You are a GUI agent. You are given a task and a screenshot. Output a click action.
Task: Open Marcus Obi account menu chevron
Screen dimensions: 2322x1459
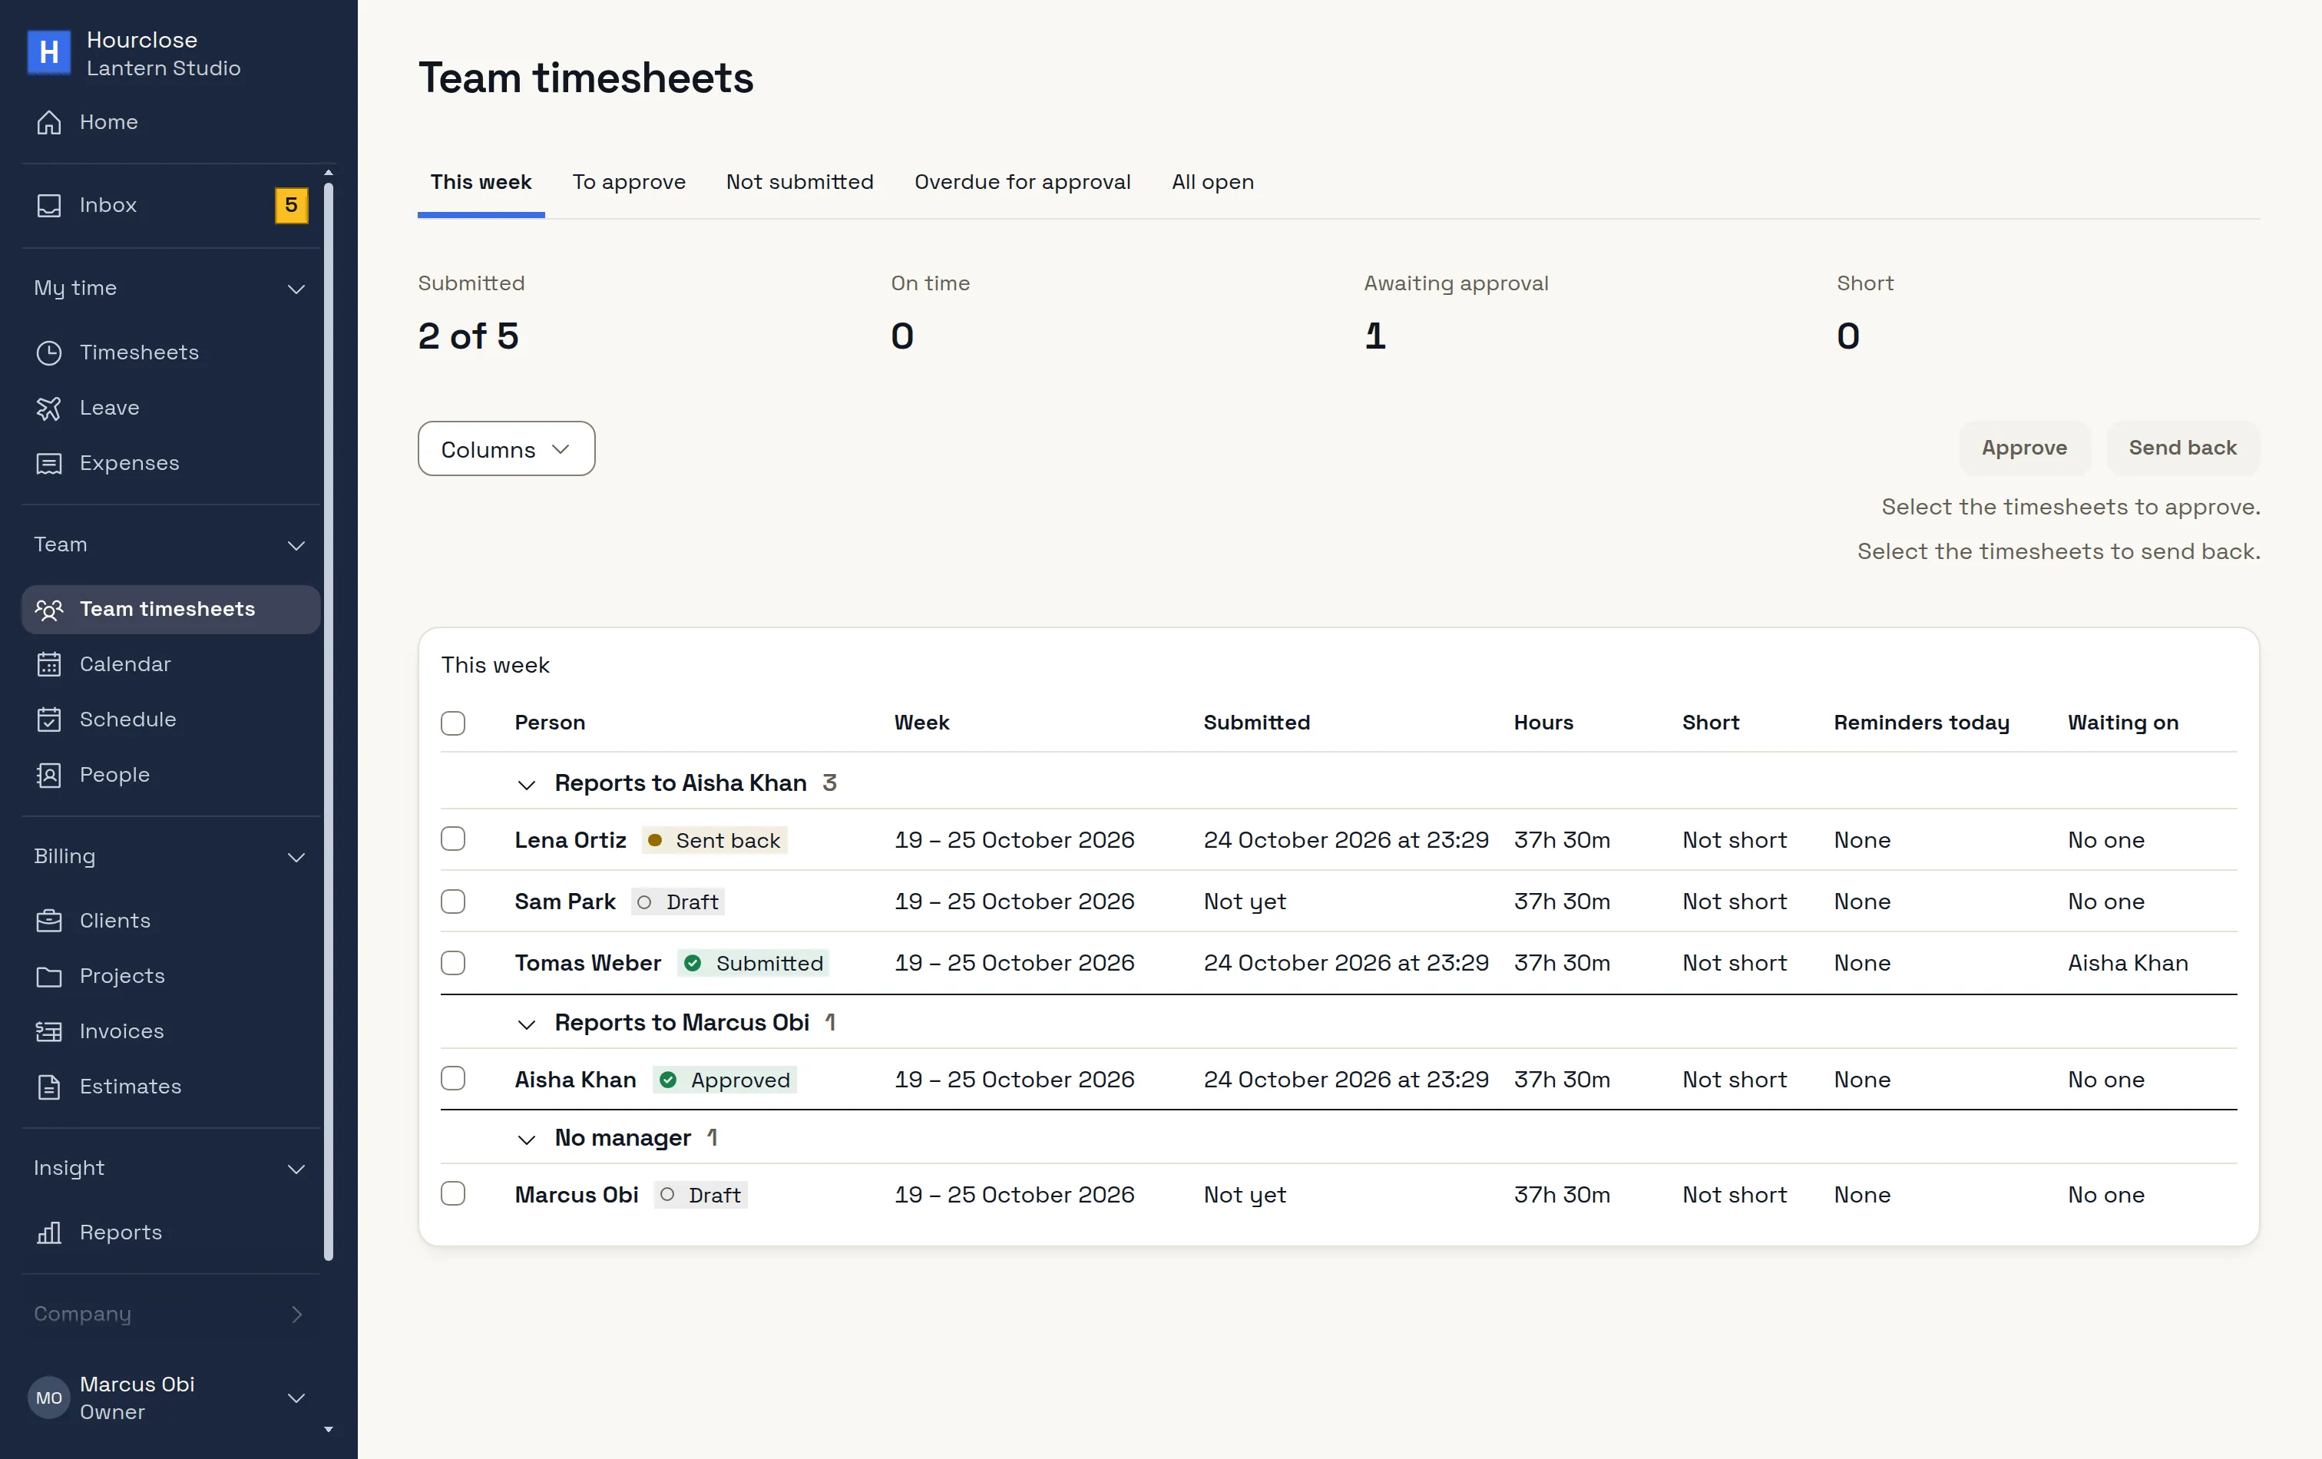[297, 1398]
